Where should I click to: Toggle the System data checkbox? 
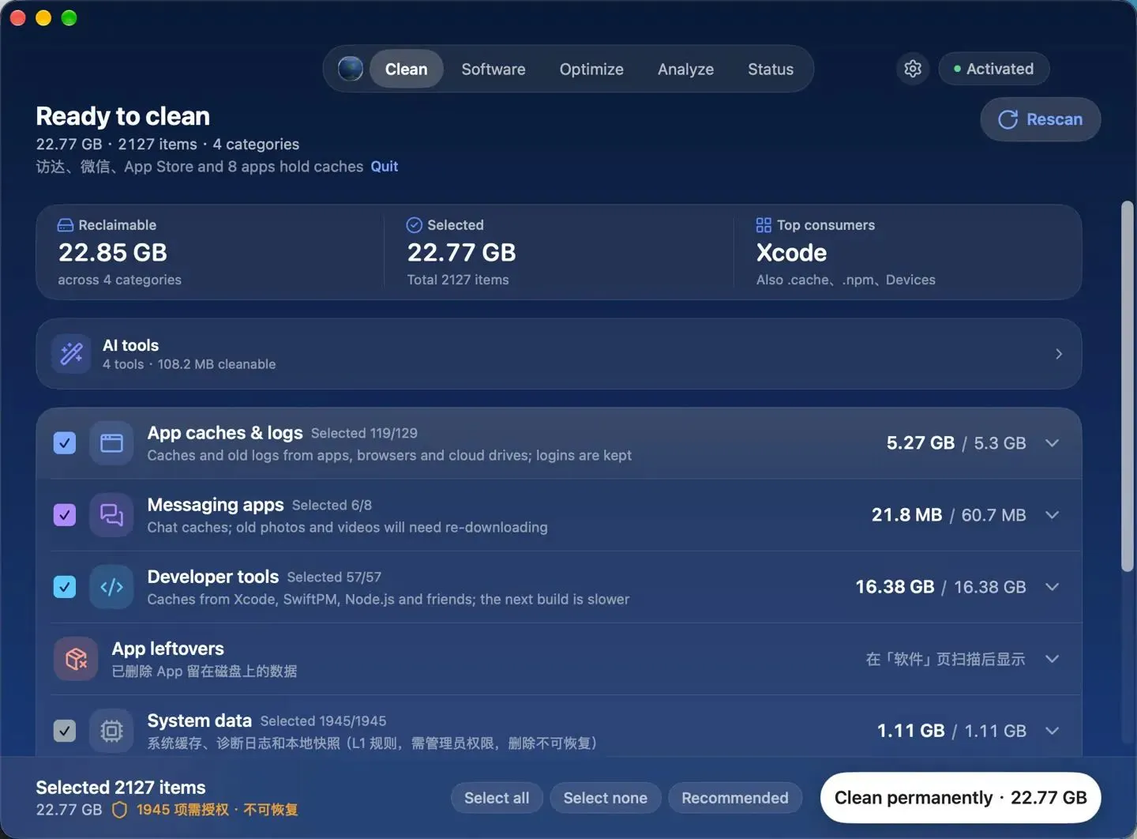point(65,731)
